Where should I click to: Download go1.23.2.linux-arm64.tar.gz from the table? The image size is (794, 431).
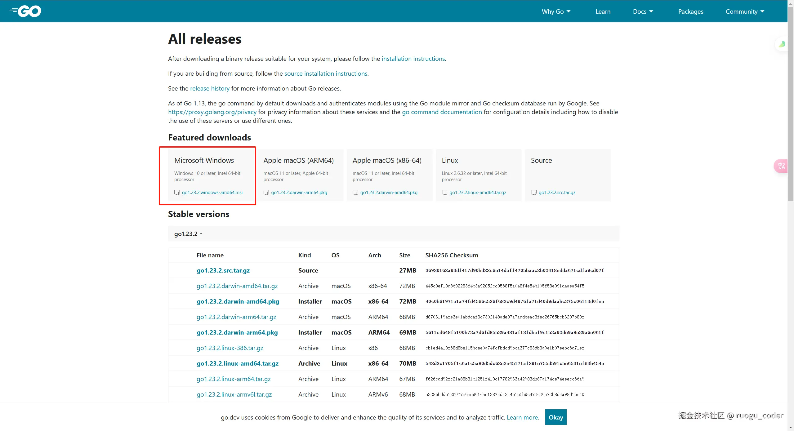point(234,379)
